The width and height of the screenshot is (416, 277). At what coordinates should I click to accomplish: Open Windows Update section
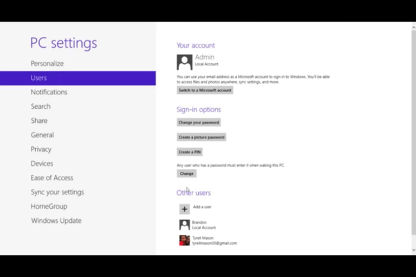[x=56, y=221]
